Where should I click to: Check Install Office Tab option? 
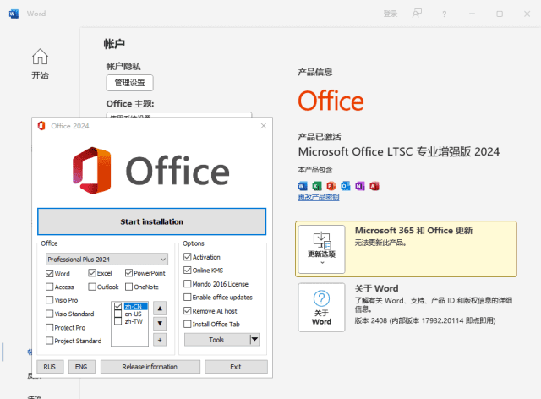coord(188,324)
